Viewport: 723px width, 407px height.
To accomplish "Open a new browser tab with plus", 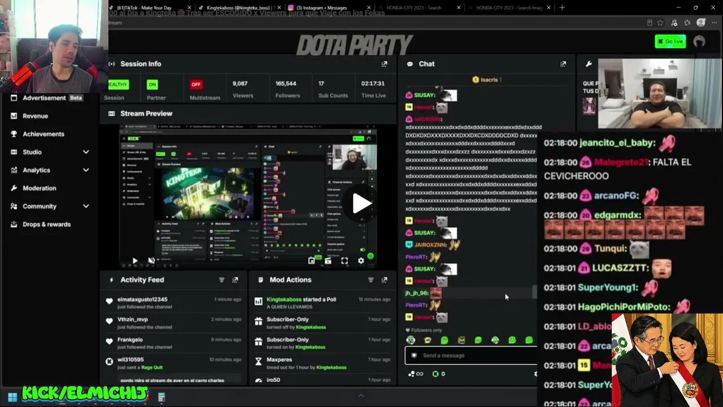I will 561,8.
